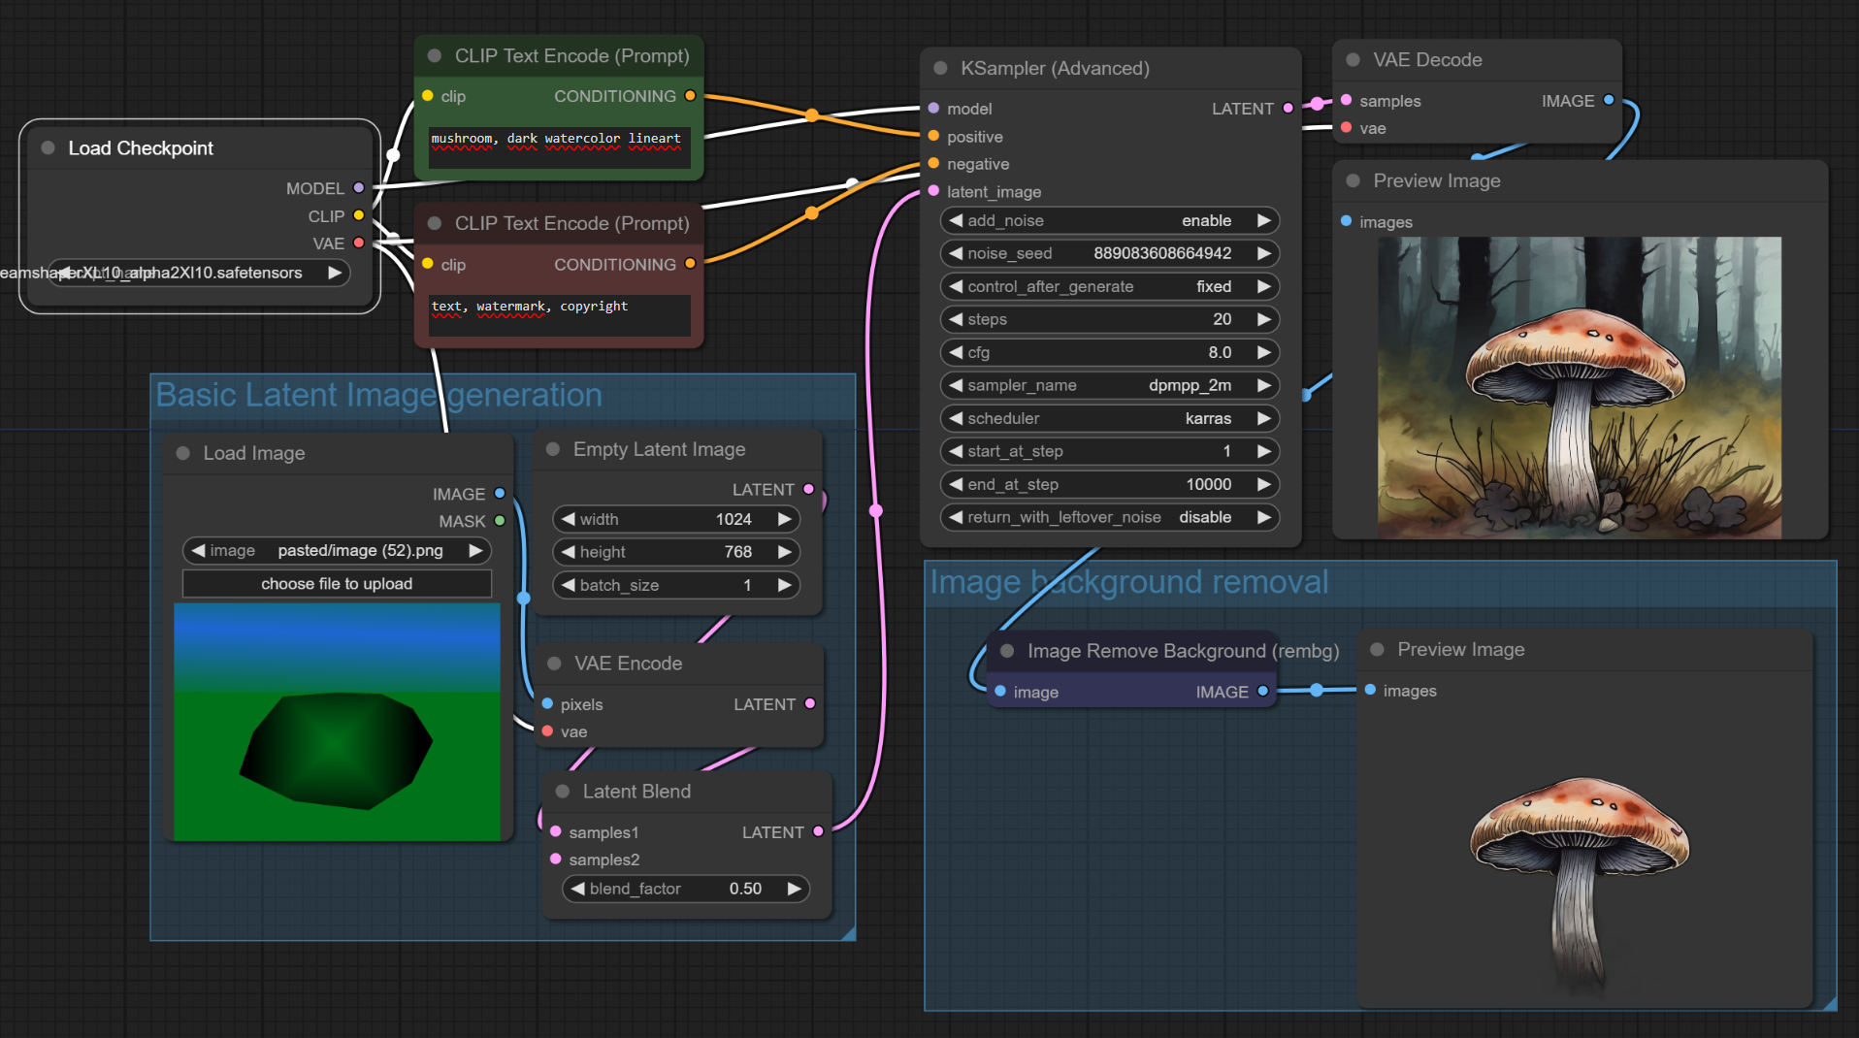The height and width of the screenshot is (1038, 1859).
Task: Click the positive prompt text box with mushroom
Action: (559, 147)
